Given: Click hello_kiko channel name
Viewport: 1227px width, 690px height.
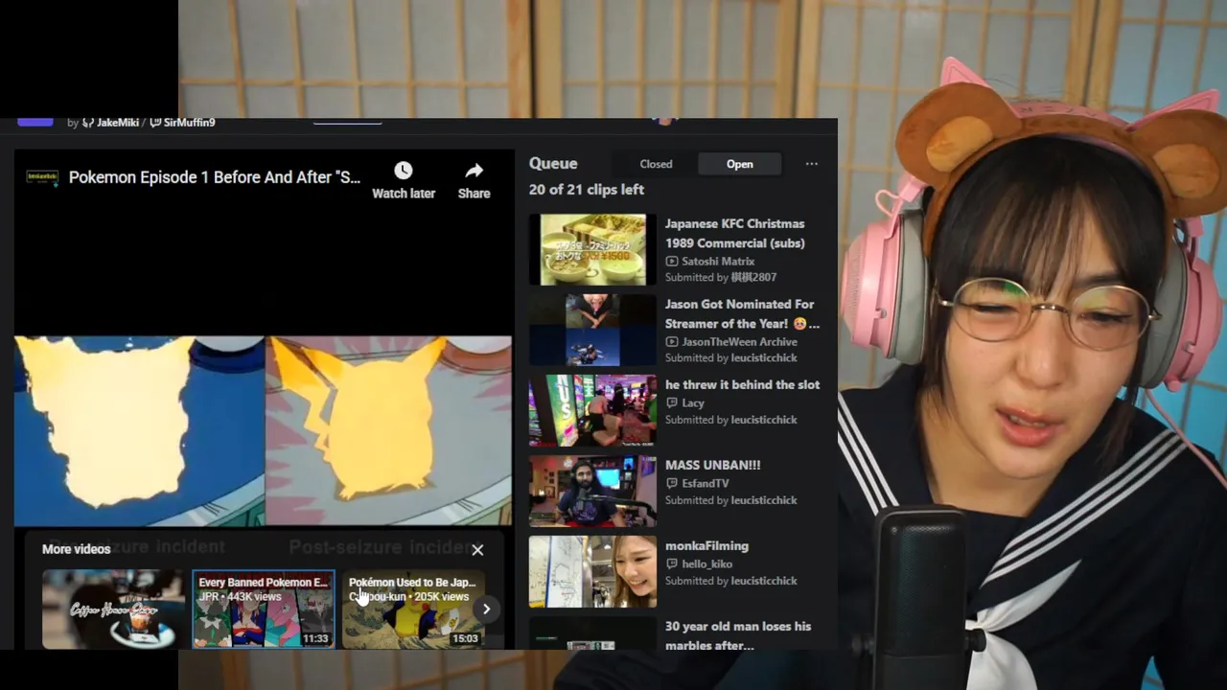Looking at the screenshot, I should click(706, 563).
